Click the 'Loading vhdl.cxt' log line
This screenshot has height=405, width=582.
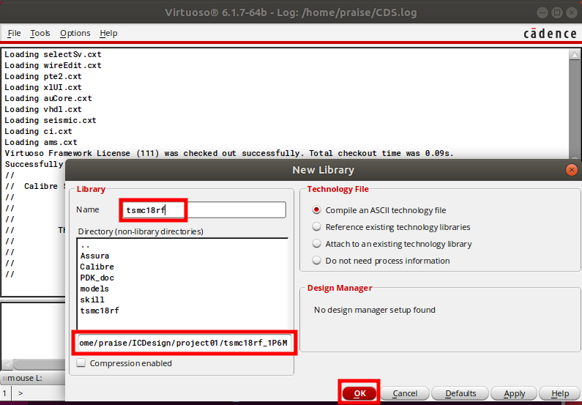coord(43,109)
